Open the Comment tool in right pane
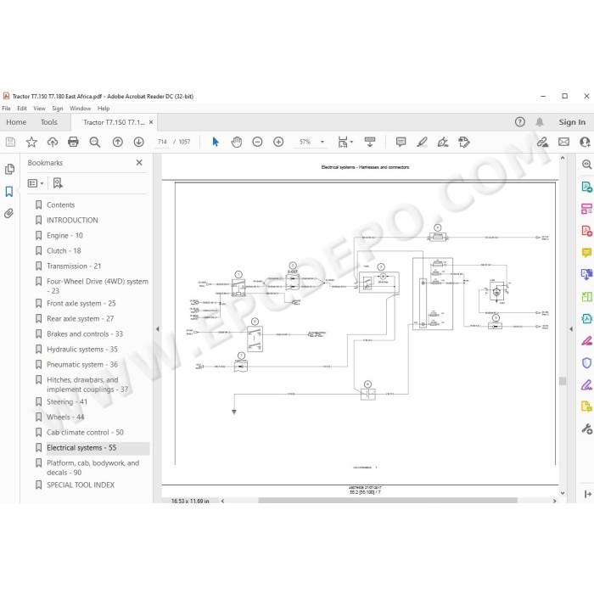This screenshot has width=594, height=594. tap(586, 253)
